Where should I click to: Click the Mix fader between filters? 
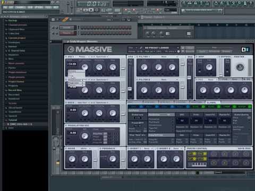189,77
